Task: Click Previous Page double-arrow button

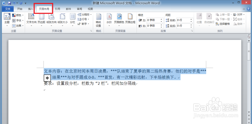Action: click(x=249, y=115)
